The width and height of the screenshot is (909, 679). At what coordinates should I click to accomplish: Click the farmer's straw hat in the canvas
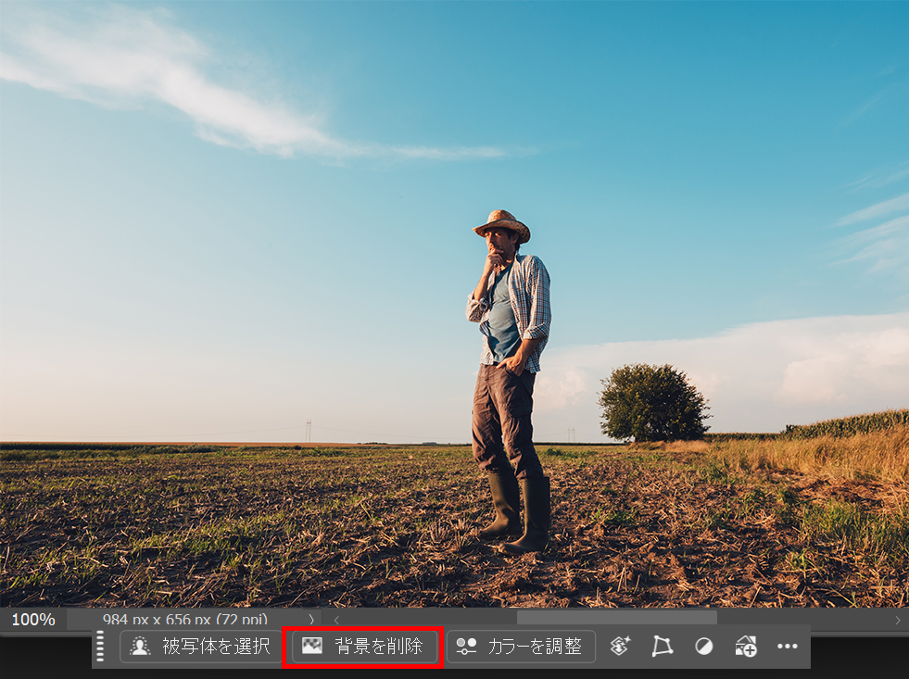pyautogui.click(x=502, y=222)
